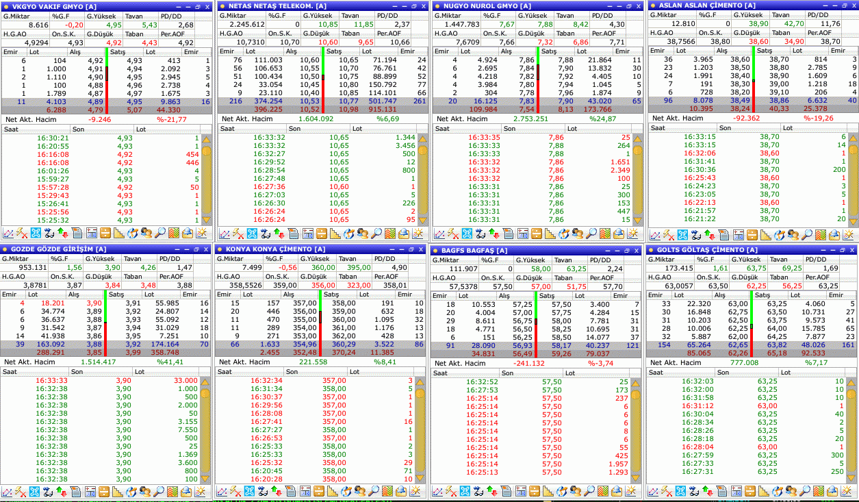Click people icon in KONYA window toolbar
Viewport: 859px width, 502px height.
click(360, 491)
